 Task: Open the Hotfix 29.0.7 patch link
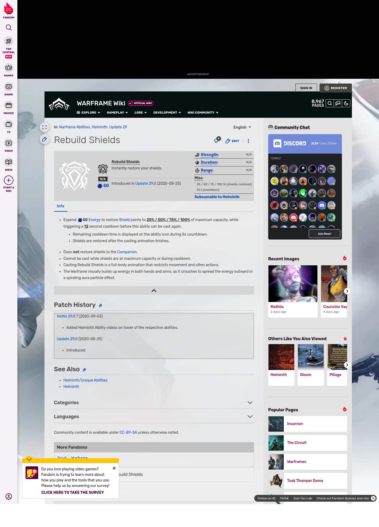point(67,316)
